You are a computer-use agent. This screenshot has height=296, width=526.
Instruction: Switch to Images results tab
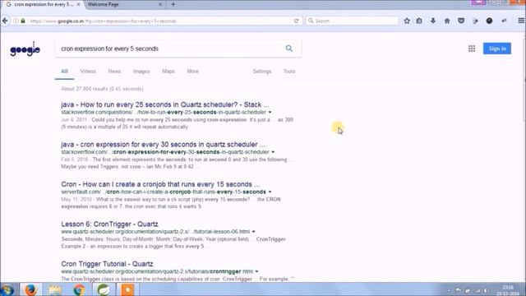coord(141,72)
